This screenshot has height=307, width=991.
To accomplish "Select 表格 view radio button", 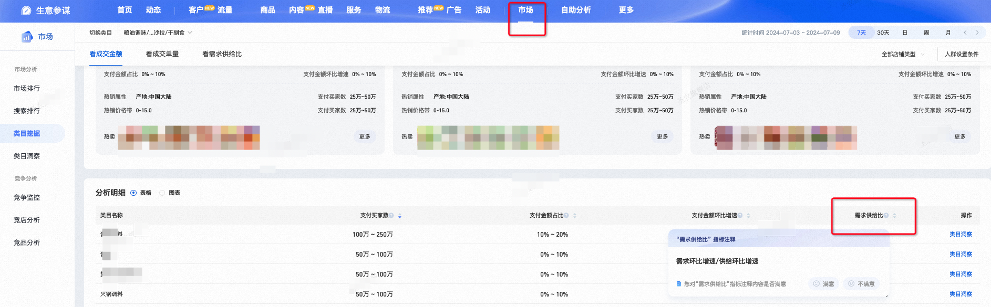I will pyautogui.click(x=133, y=193).
